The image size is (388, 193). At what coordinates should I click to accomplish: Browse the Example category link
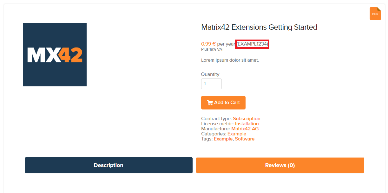(x=237, y=134)
